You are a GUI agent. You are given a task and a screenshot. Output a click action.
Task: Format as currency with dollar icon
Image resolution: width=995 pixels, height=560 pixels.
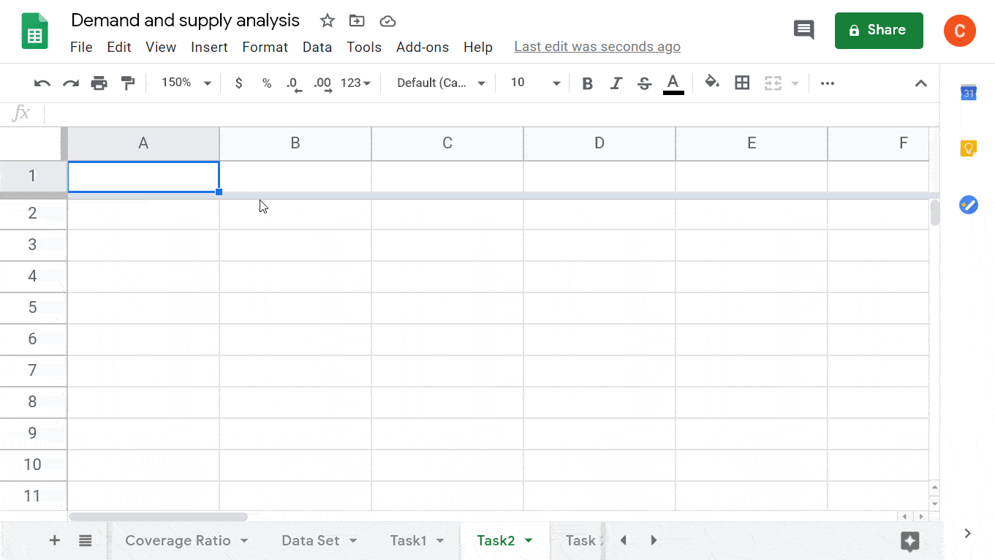click(238, 83)
